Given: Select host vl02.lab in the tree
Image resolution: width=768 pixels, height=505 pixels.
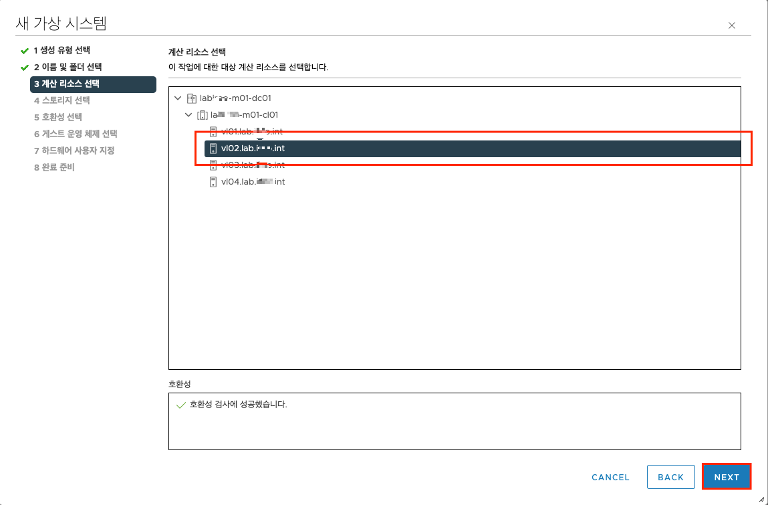Looking at the screenshot, I should pos(473,148).
